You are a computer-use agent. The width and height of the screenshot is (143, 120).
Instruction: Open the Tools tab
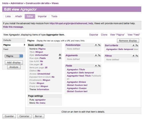54,16
